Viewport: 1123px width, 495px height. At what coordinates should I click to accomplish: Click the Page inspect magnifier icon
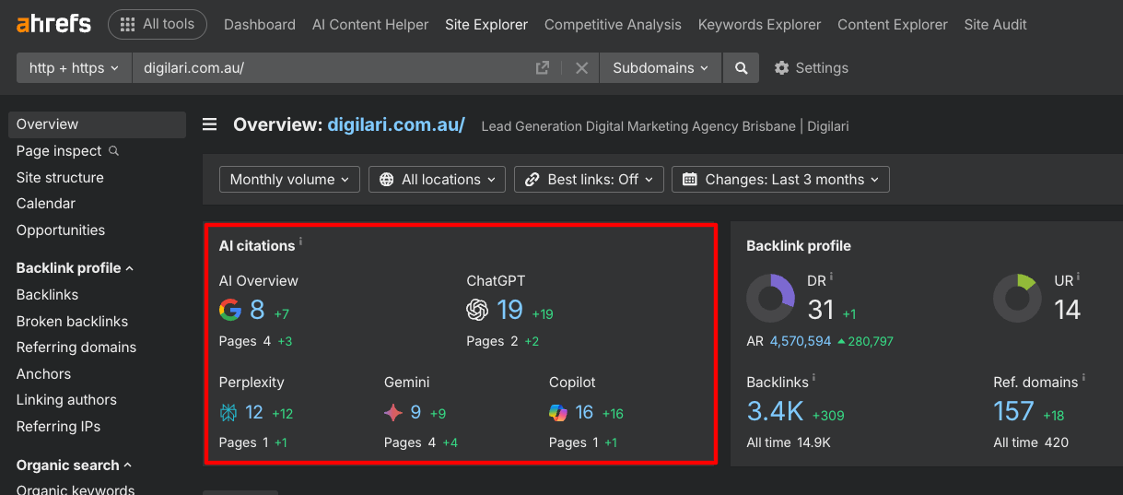(x=114, y=150)
